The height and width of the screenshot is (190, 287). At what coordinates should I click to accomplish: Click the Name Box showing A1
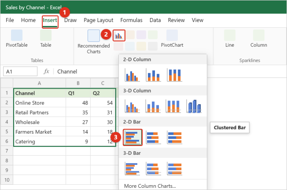(x=20, y=71)
